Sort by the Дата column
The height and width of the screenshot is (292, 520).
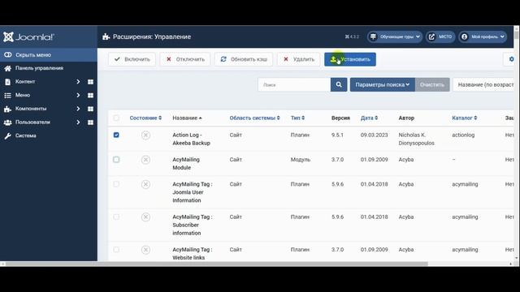pyautogui.click(x=369, y=118)
